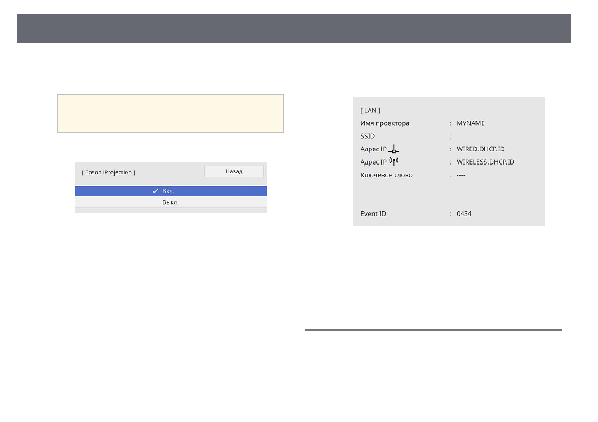Select the MYNAME projector name value
This screenshot has height=422, width=598.
(x=471, y=123)
